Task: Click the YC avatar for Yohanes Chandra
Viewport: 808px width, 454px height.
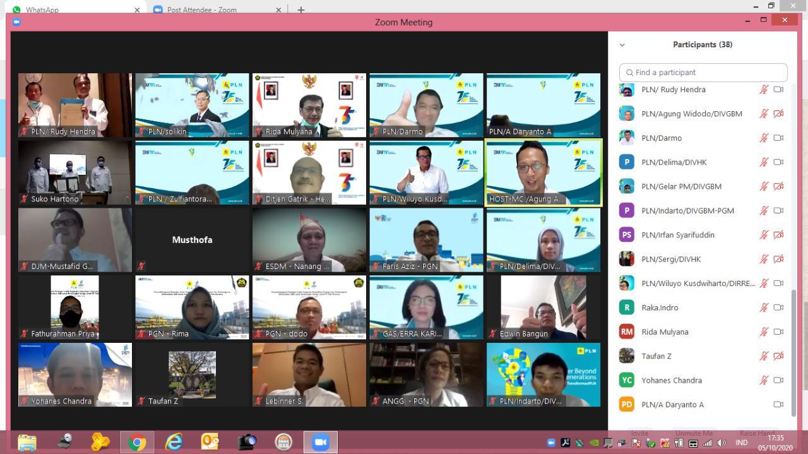Action: point(626,380)
